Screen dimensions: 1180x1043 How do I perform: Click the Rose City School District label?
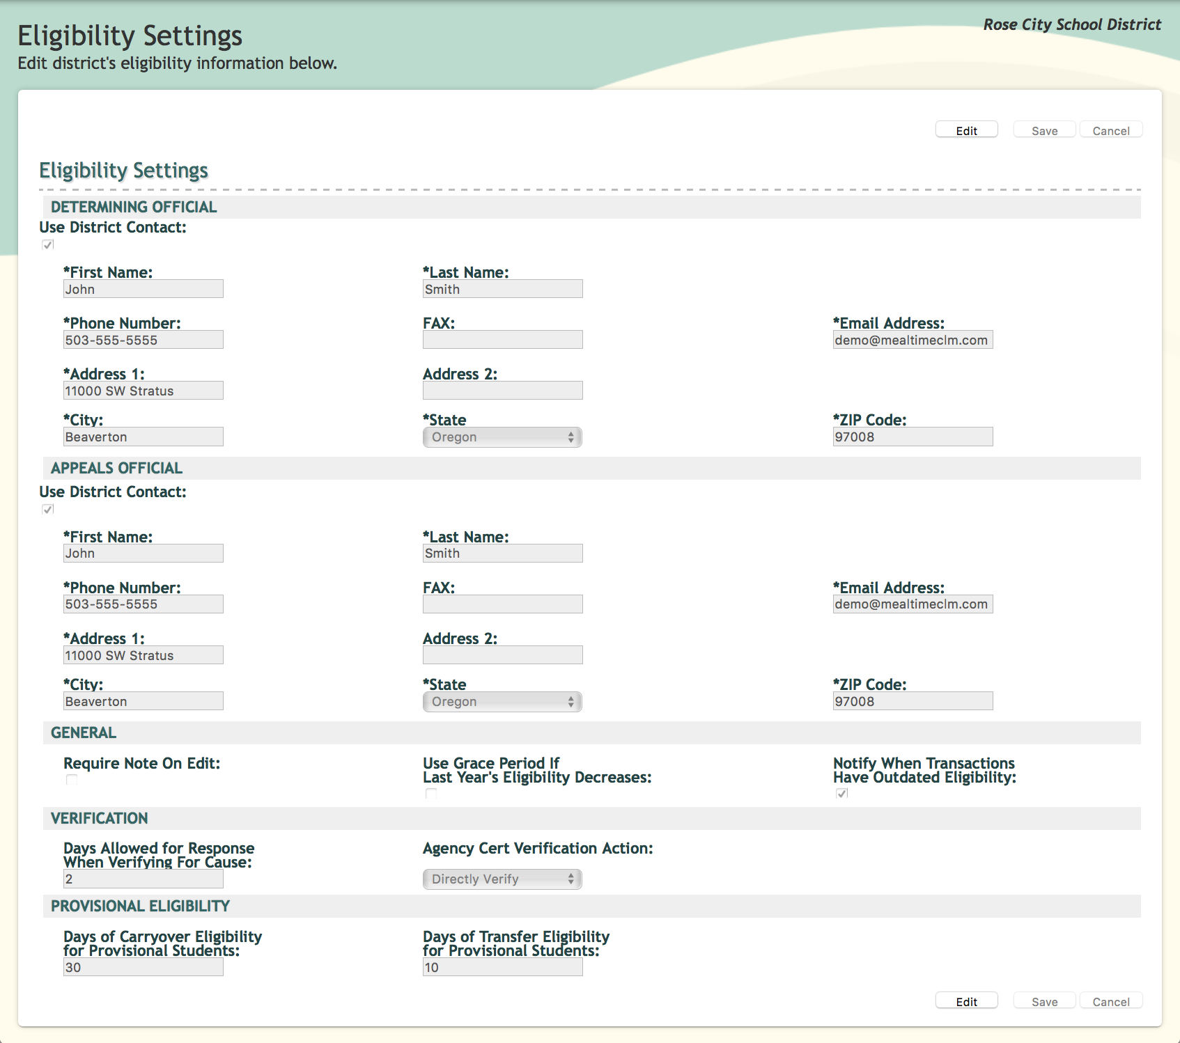click(1072, 24)
